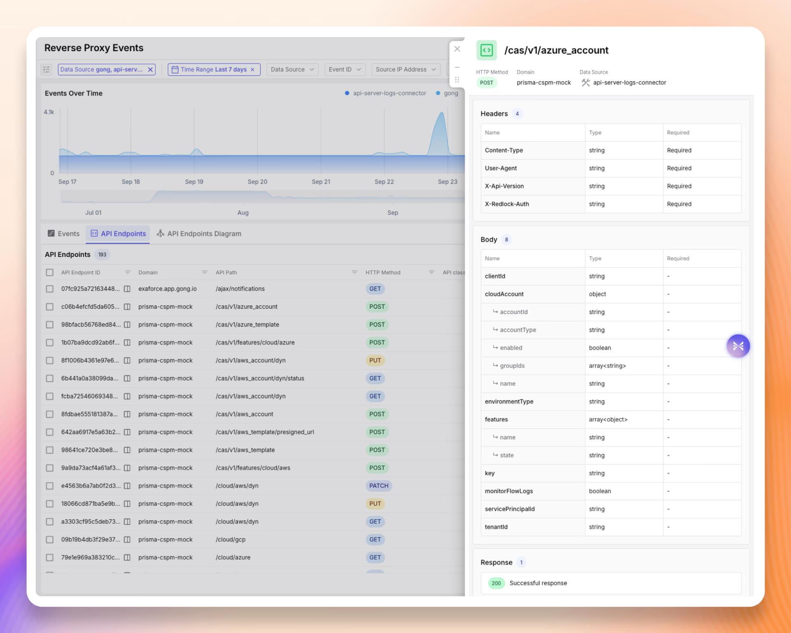Open side panel icon for 8fdbae555181387a row
The height and width of the screenshot is (633, 791).
point(127,414)
